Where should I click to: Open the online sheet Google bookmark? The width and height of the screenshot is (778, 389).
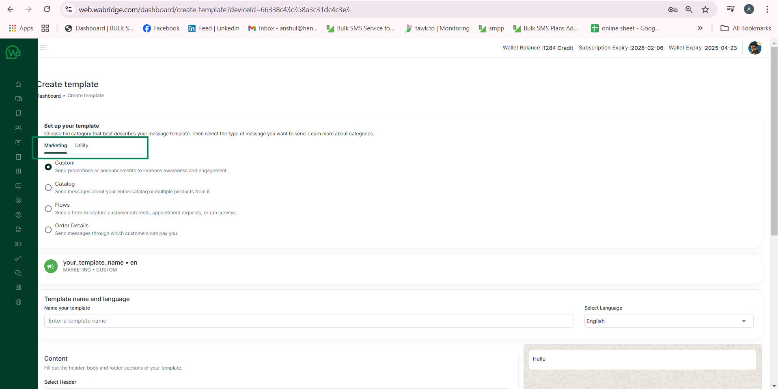pyautogui.click(x=625, y=28)
